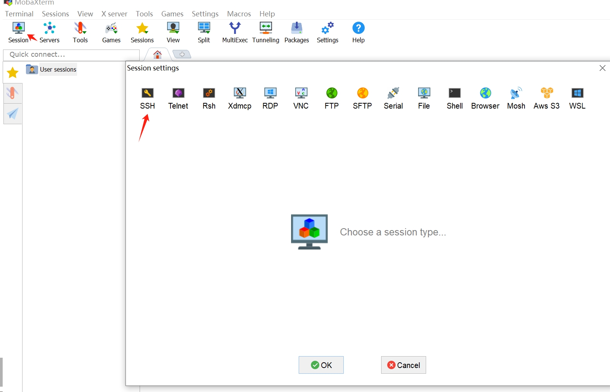Select the SSH session type
Image resolution: width=610 pixels, height=392 pixels.
147,98
